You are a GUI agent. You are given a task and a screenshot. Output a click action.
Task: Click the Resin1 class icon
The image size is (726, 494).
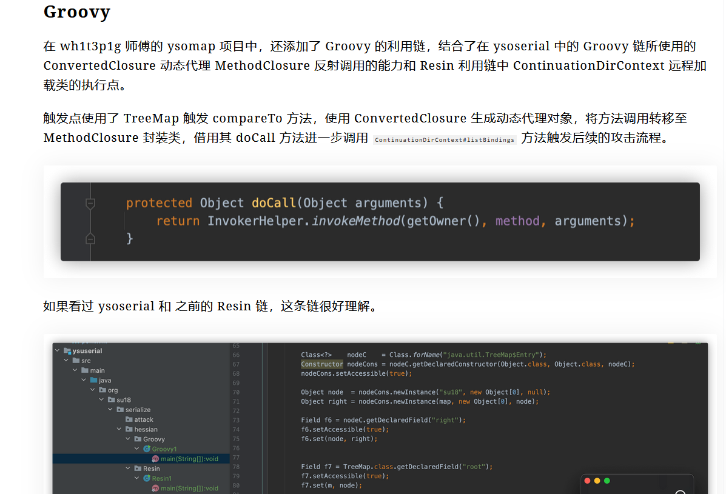(x=147, y=478)
